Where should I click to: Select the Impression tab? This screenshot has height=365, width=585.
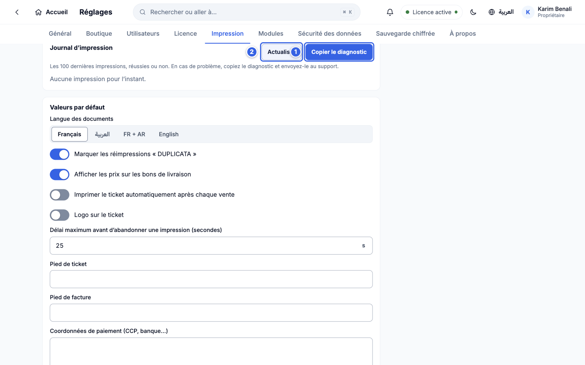227,34
